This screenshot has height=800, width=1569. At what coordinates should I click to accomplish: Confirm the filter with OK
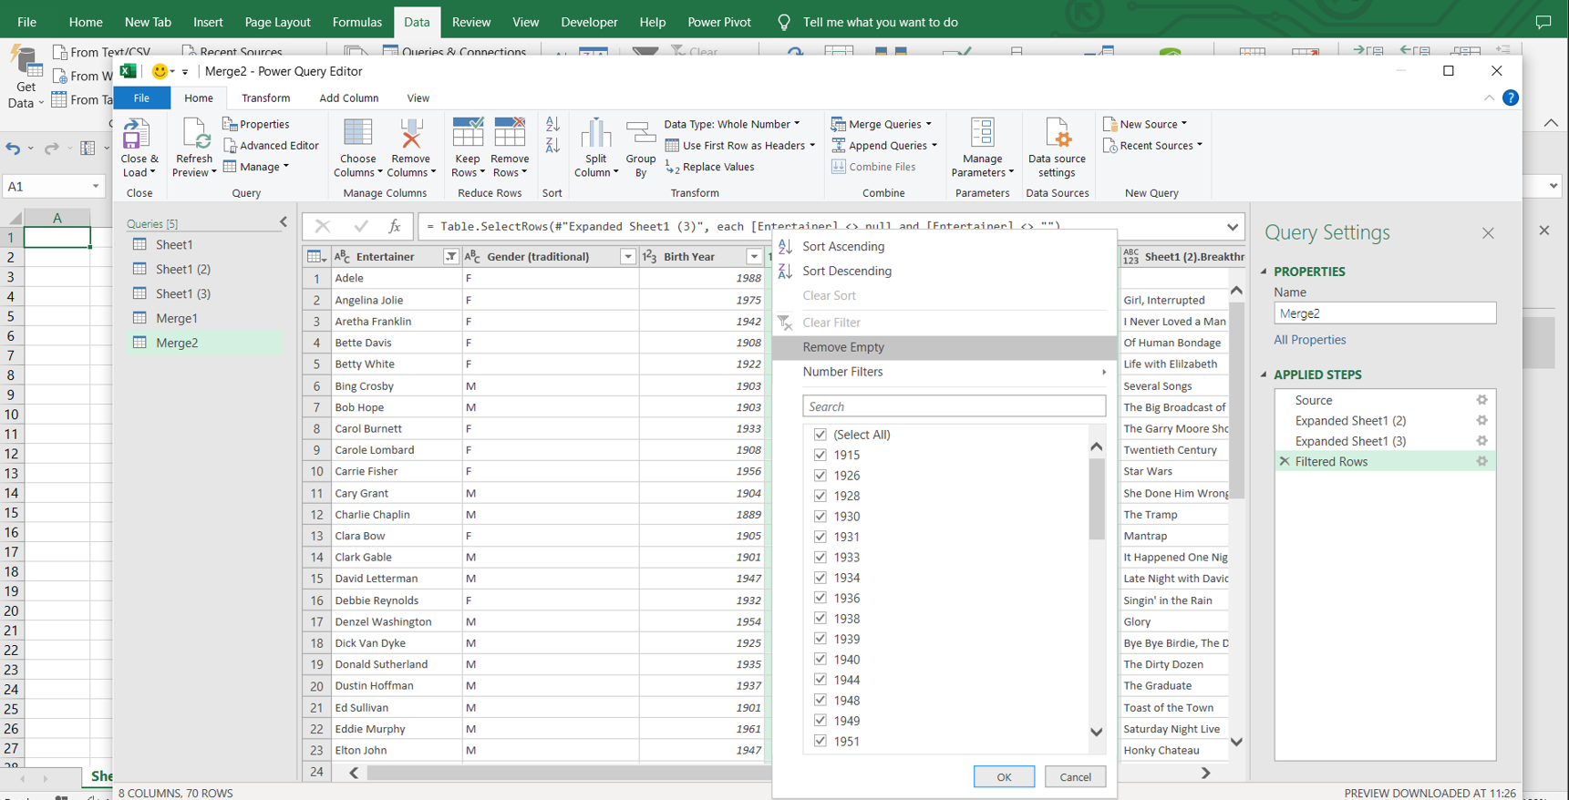(1003, 777)
